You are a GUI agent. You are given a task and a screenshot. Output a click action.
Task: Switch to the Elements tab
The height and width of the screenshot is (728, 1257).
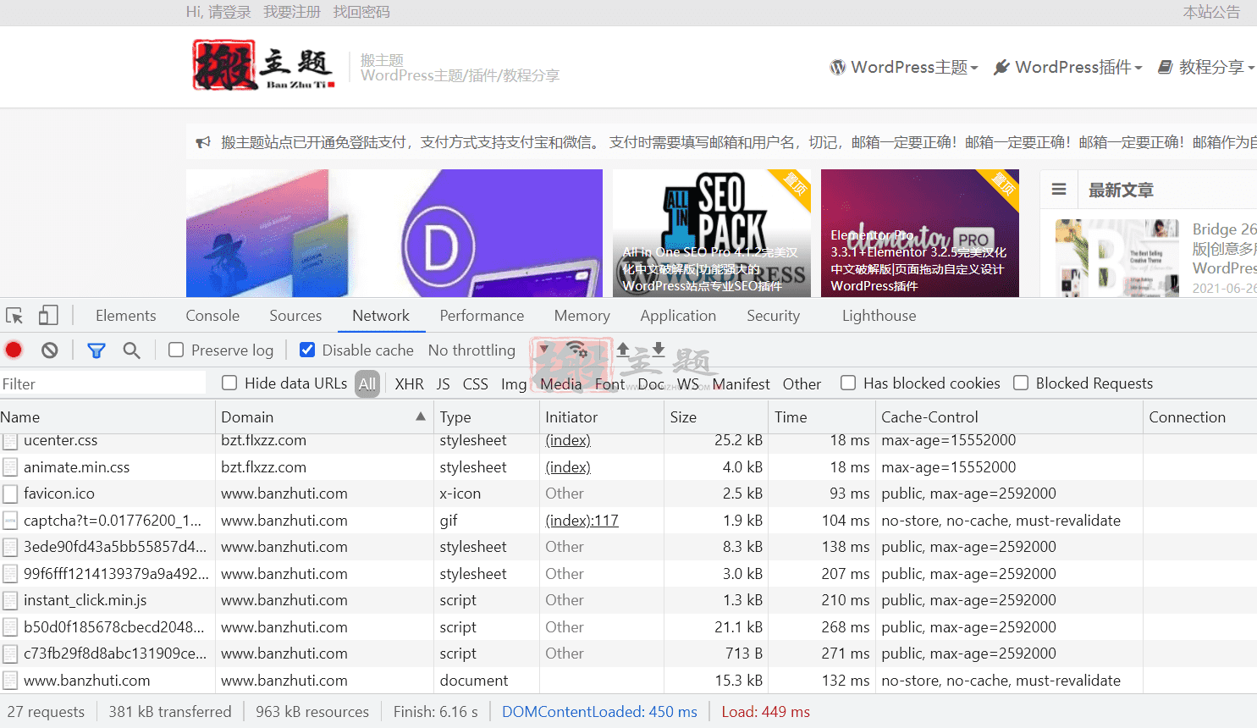click(x=125, y=315)
